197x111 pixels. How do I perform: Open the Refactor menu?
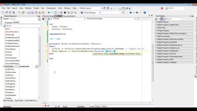tap(28, 8)
